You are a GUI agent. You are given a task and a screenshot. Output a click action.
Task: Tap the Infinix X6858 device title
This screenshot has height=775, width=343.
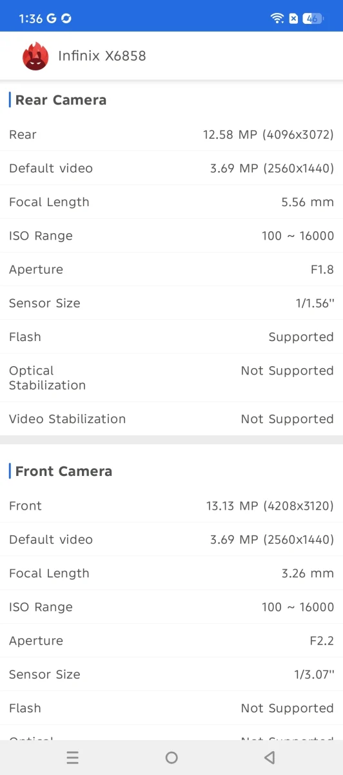pos(102,56)
